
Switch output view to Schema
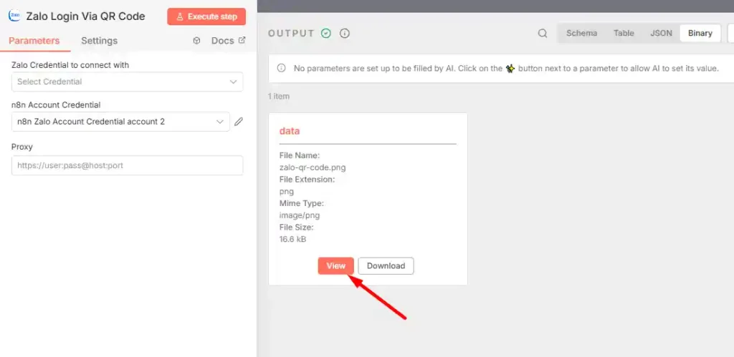[x=581, y=33]
